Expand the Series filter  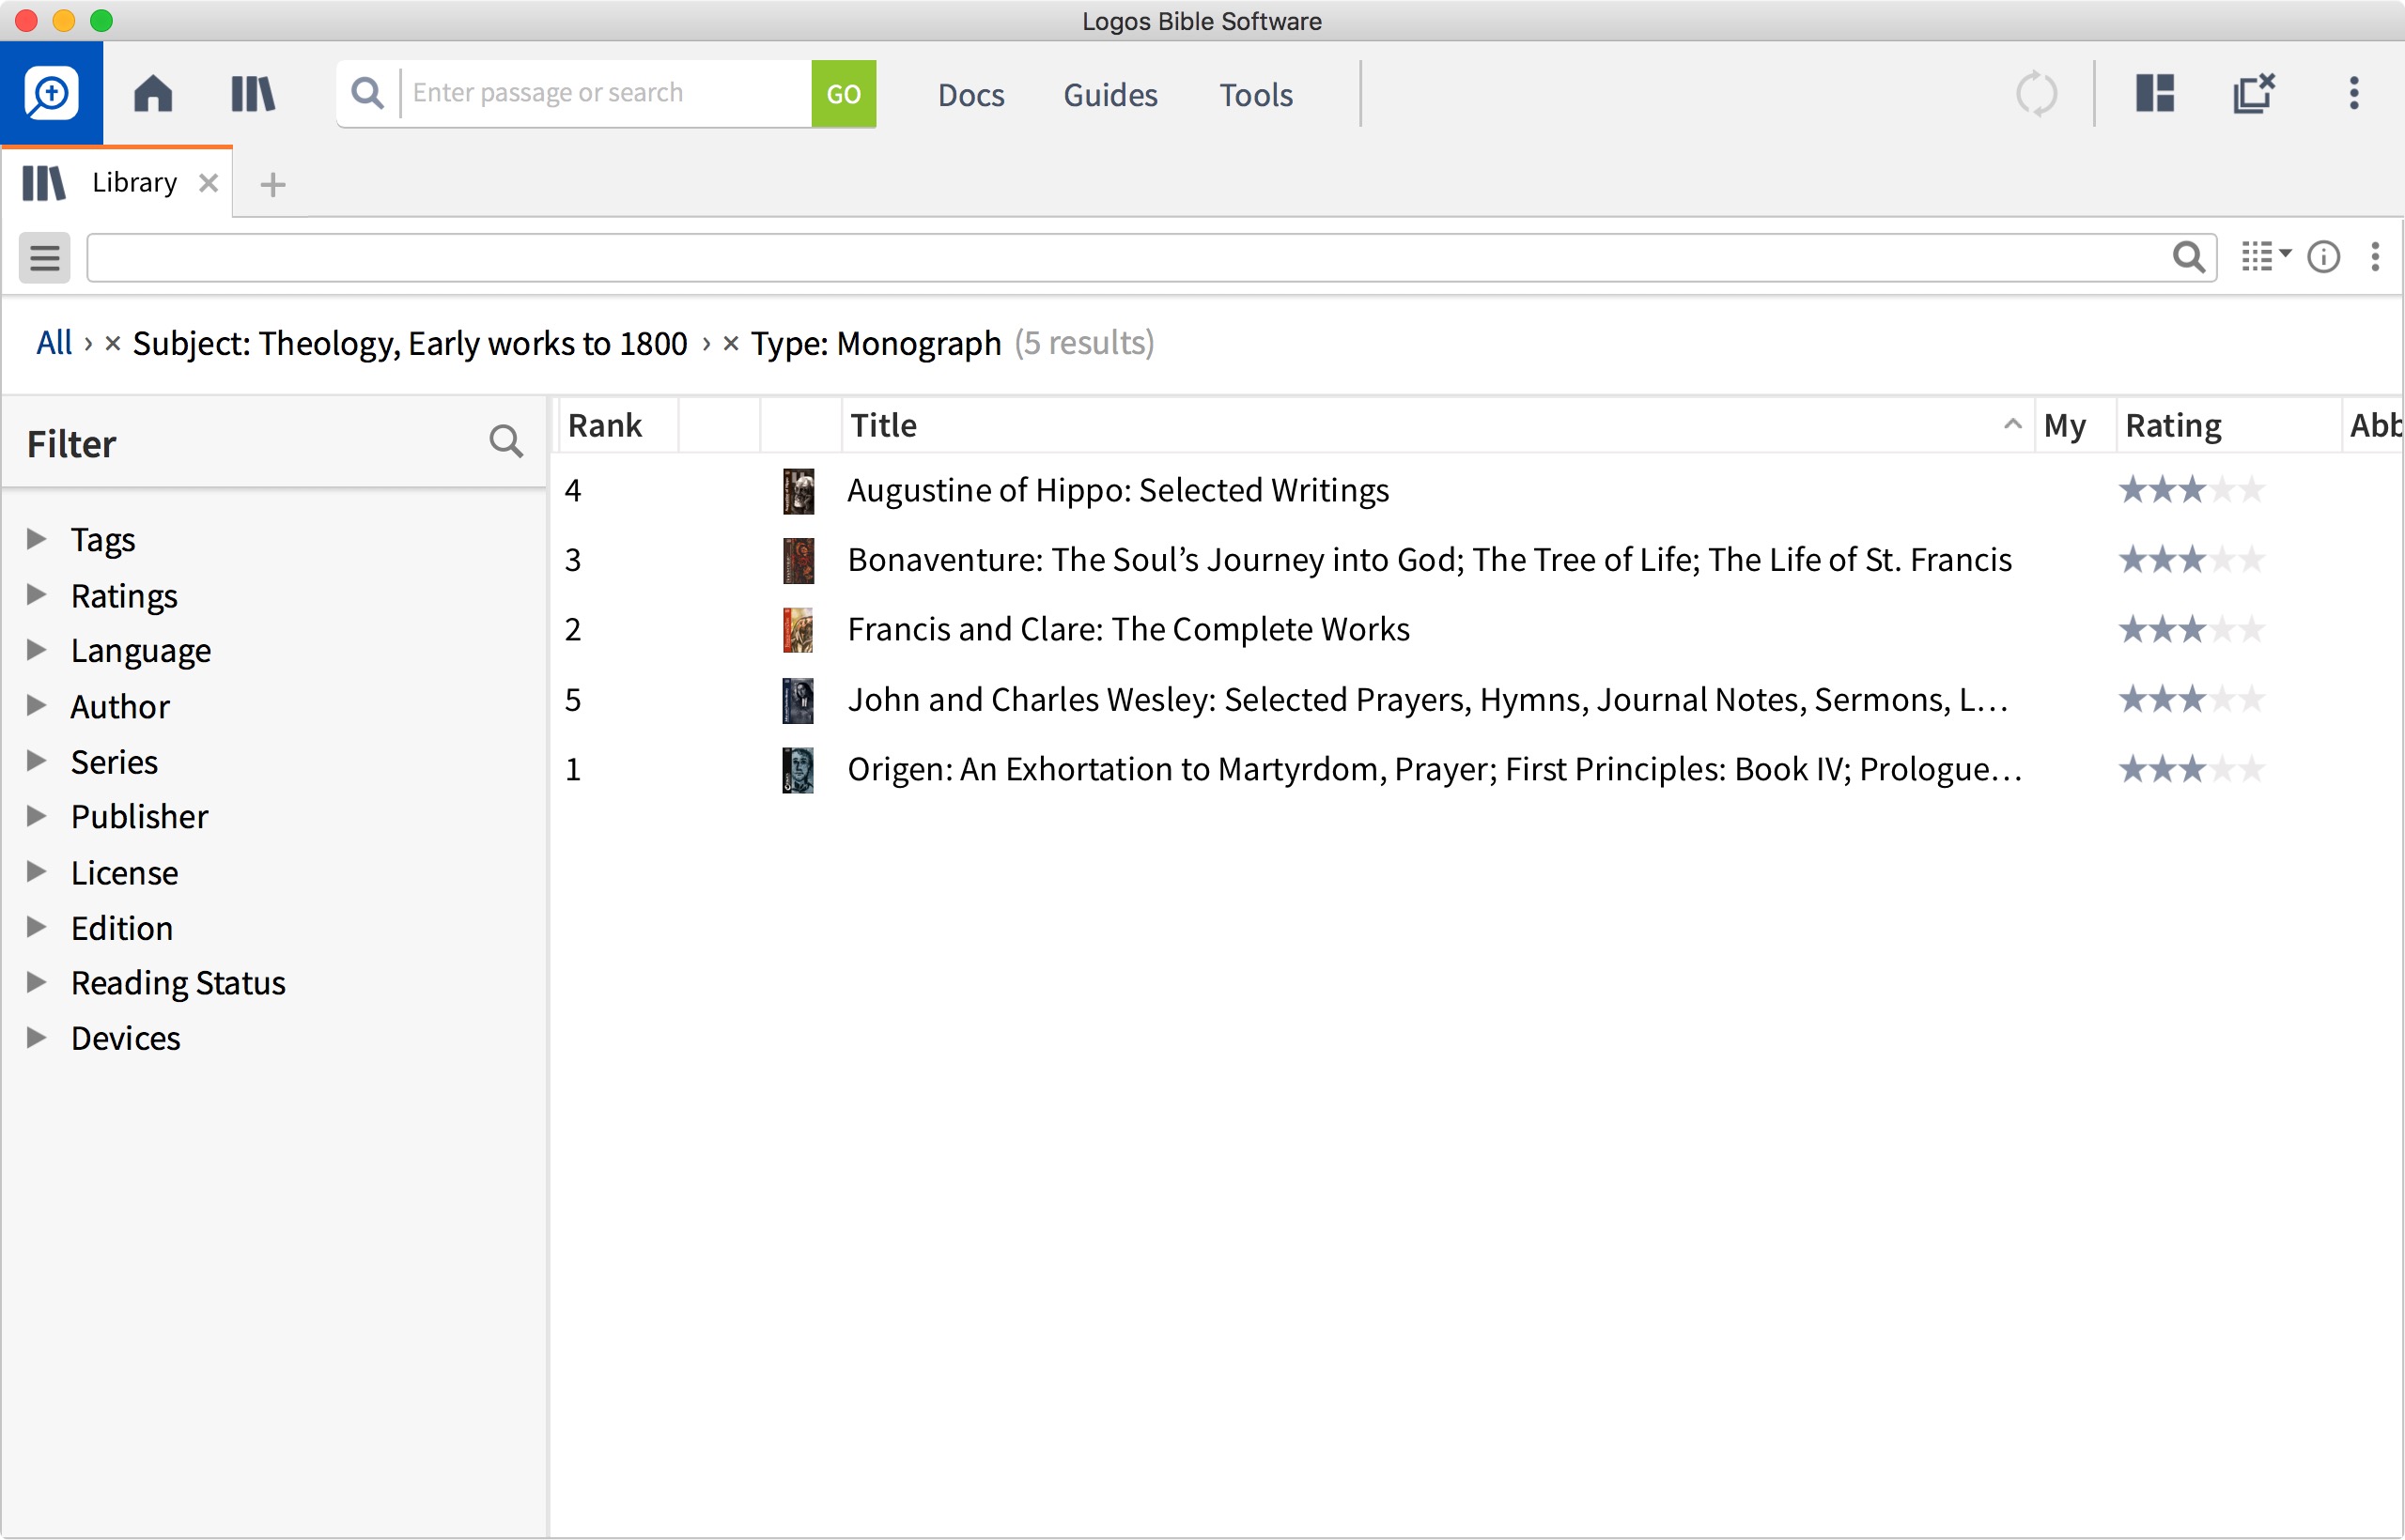(x=36, y=761)
